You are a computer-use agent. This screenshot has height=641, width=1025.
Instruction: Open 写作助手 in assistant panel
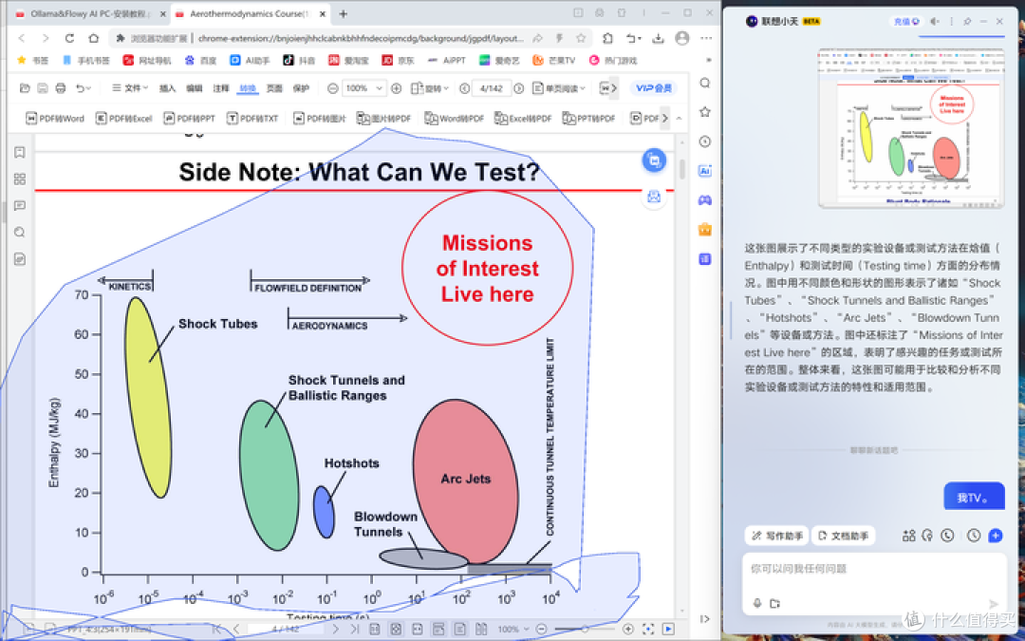tap(776, 536)
